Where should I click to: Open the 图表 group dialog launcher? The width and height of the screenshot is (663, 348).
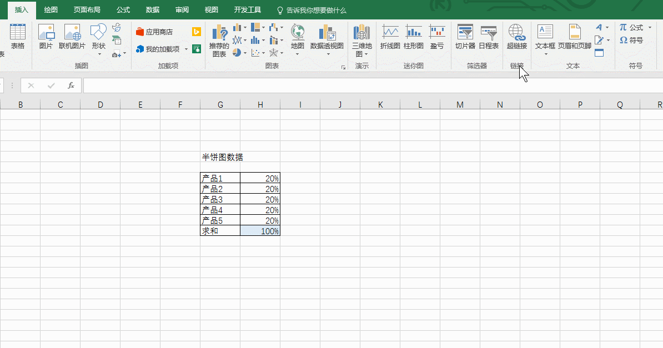(x=344, y=67)
